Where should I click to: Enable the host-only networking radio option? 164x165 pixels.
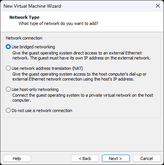point(8,89)
